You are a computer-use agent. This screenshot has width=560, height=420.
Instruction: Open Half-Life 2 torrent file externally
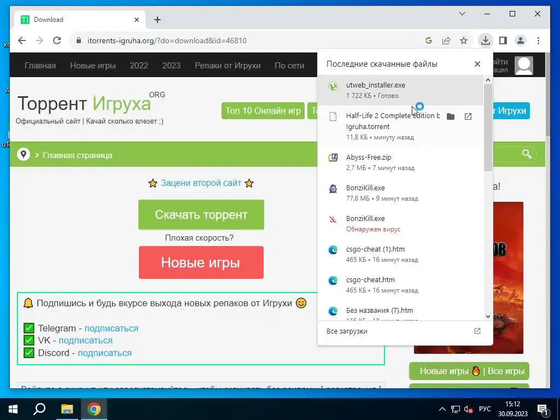(x=468, y=116)
